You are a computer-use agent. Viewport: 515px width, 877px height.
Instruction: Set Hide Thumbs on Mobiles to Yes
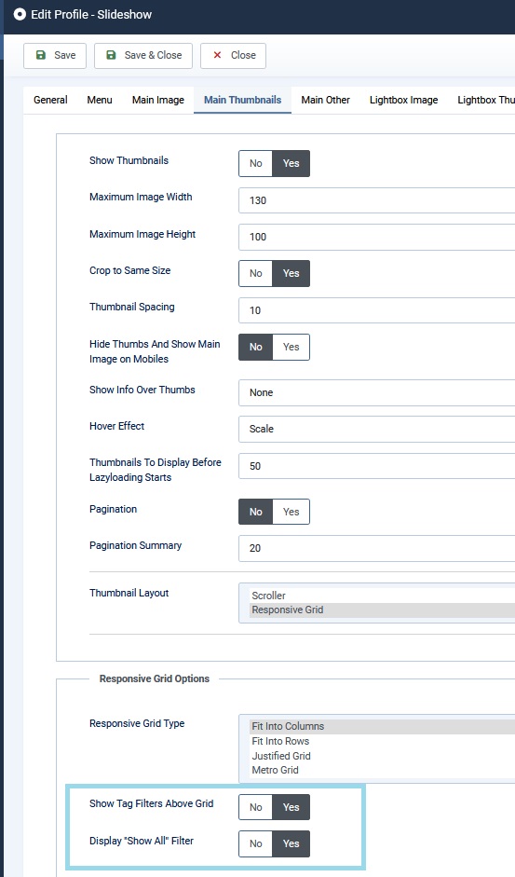[291, 347]
